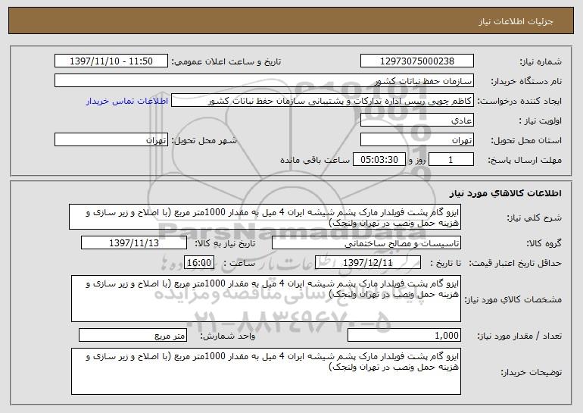Select the unit field متر مربع

(132, 335)
